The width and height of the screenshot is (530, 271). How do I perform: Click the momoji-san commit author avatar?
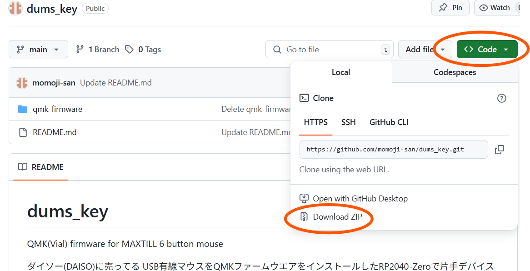22,83
